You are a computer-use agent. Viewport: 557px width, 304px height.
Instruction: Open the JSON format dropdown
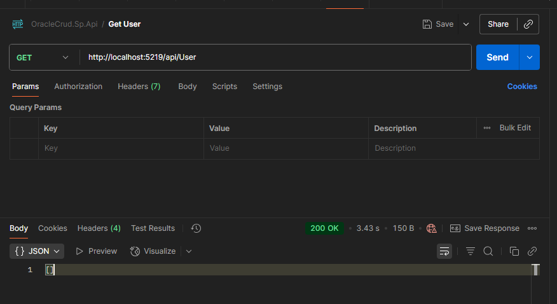pos(37,251)
